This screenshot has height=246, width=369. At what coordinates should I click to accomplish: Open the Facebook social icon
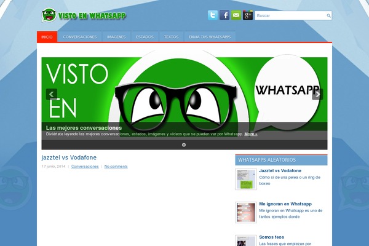224,15
